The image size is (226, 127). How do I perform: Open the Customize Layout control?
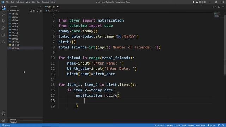pos(205,2)
